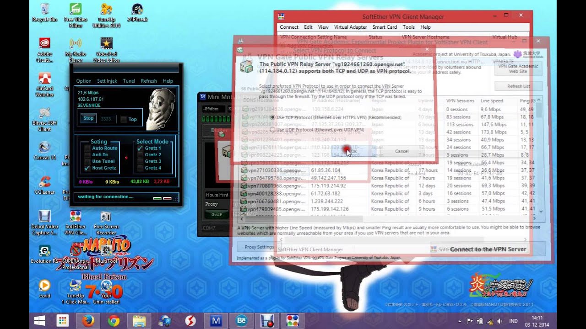This screenshot has width=586, height=329.
Task: Open the TuneUp Utilities 2014 desktop icon
Action: pyautogui.click(x=106, y=16)
